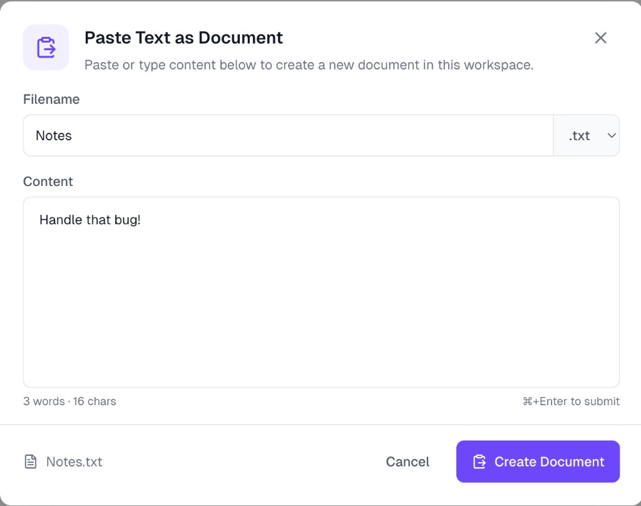Click the word "Notes" in the Filename field
This screenshot has width=641, height=506.
pyautogui.click(x=54, y=136)
